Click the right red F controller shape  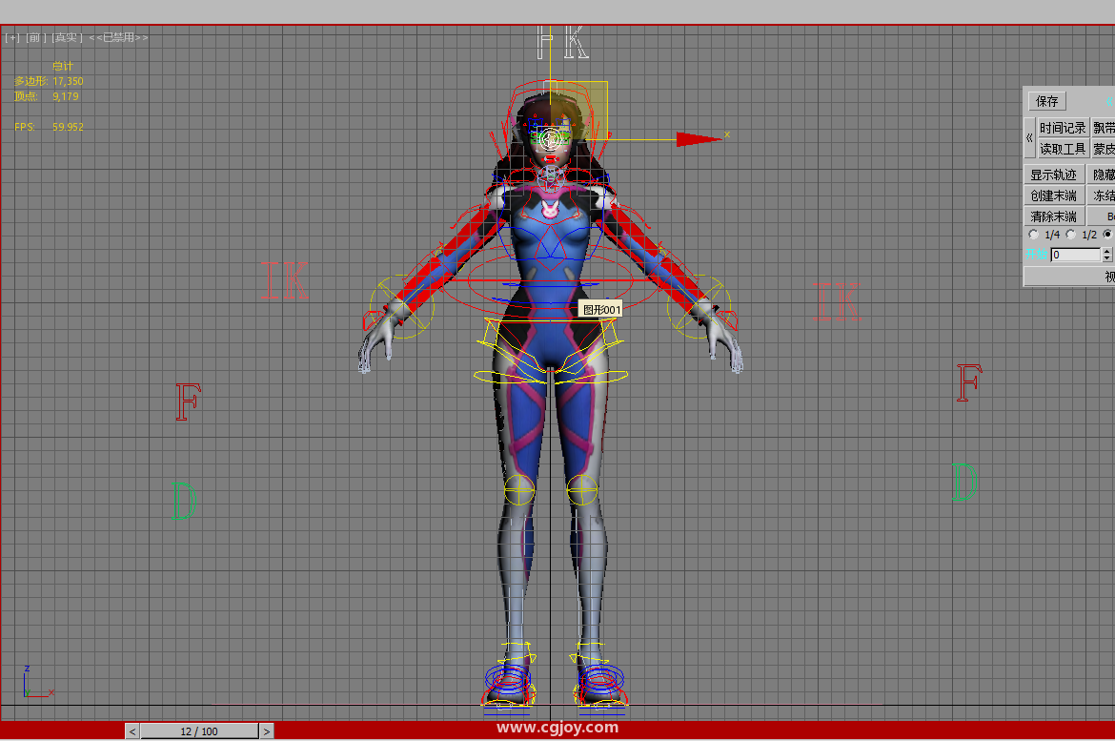(968, 382)
